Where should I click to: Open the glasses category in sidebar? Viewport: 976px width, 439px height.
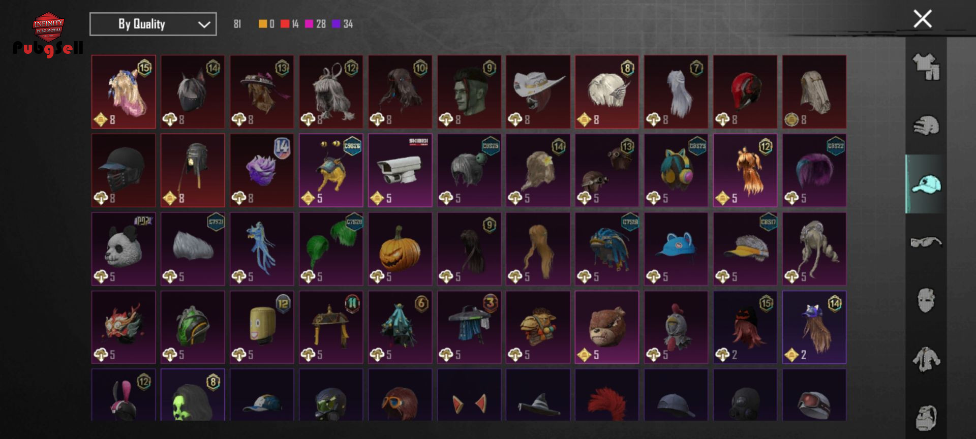pos(926,242)
